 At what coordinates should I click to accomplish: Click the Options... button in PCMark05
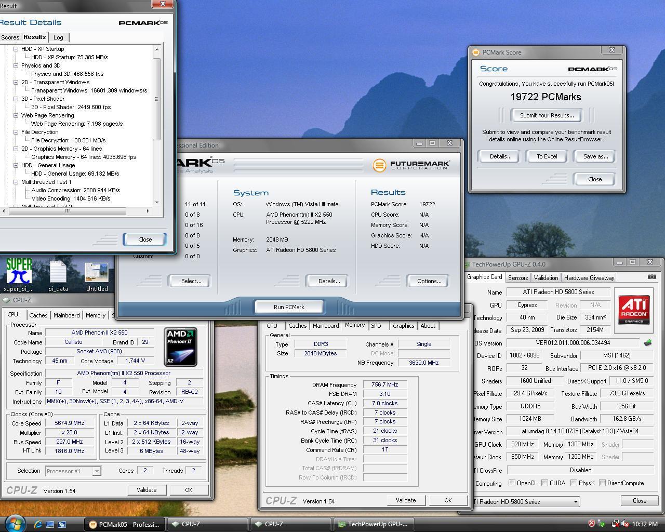(429, 281)
